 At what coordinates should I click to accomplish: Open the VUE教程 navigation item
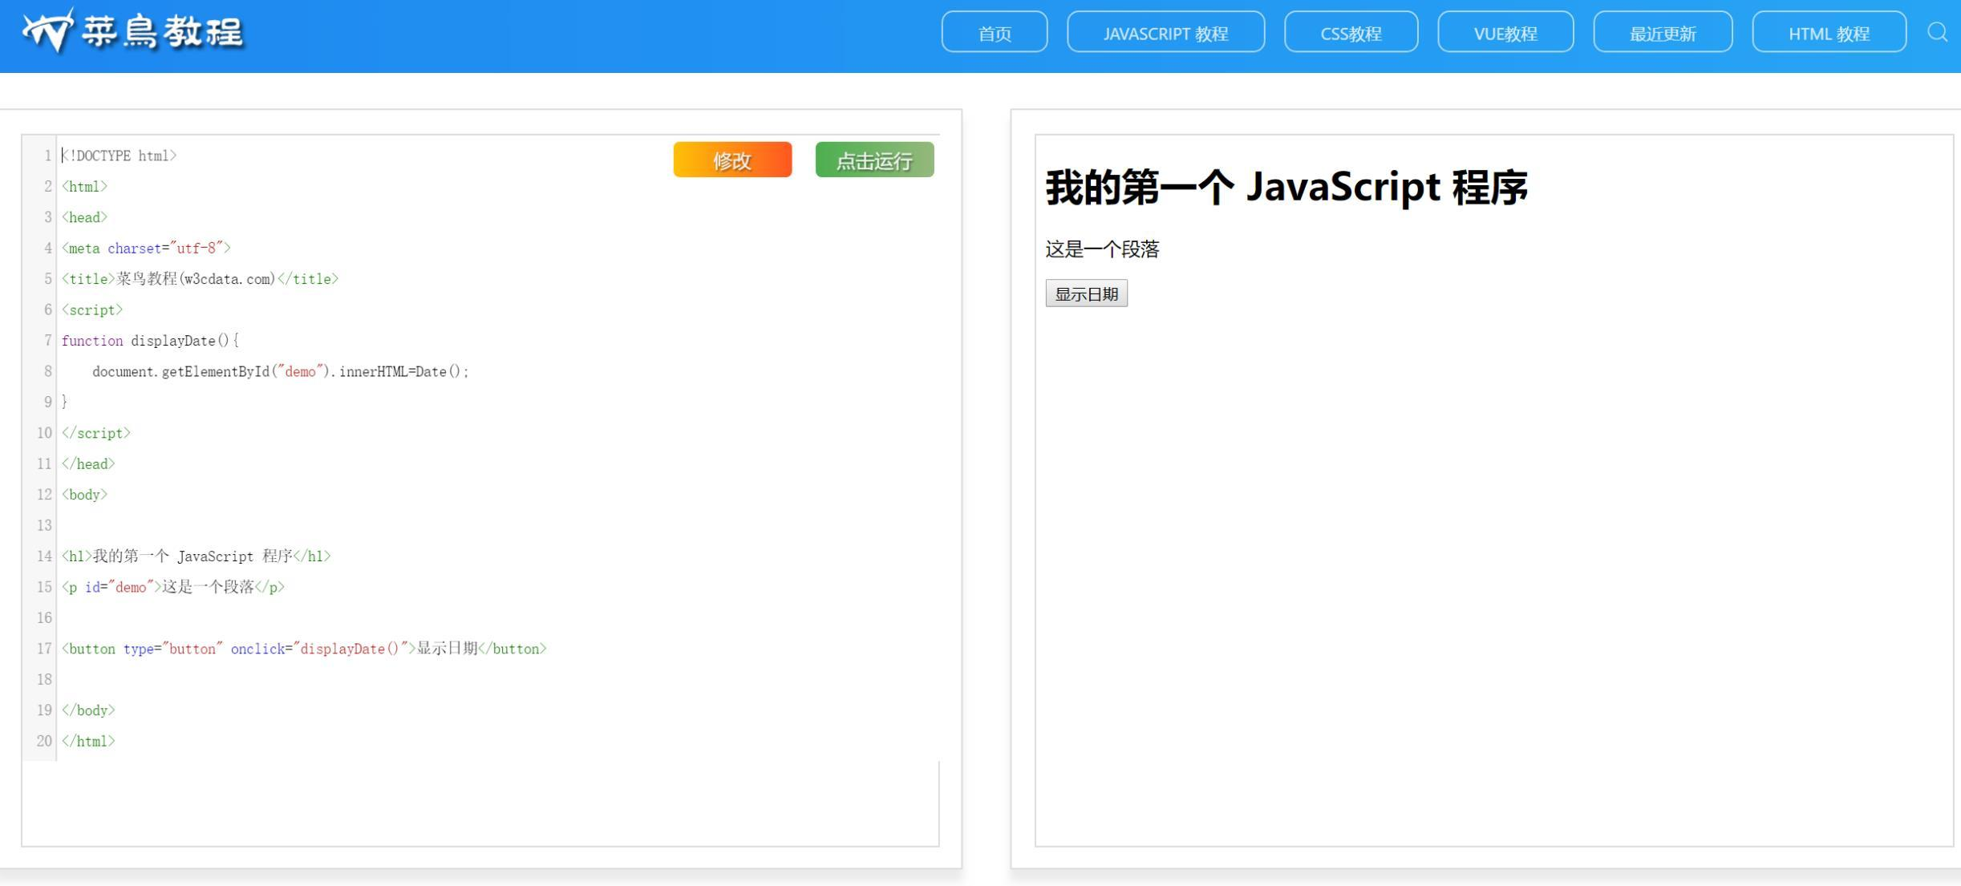[x=1505, y=33]
